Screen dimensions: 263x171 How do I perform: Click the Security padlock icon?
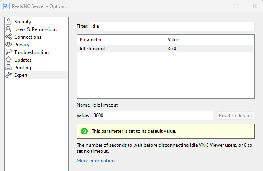(x=8, y=21)
